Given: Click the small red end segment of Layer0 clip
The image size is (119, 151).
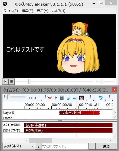Looking at the screenshot, I should (x=97, y=113).
